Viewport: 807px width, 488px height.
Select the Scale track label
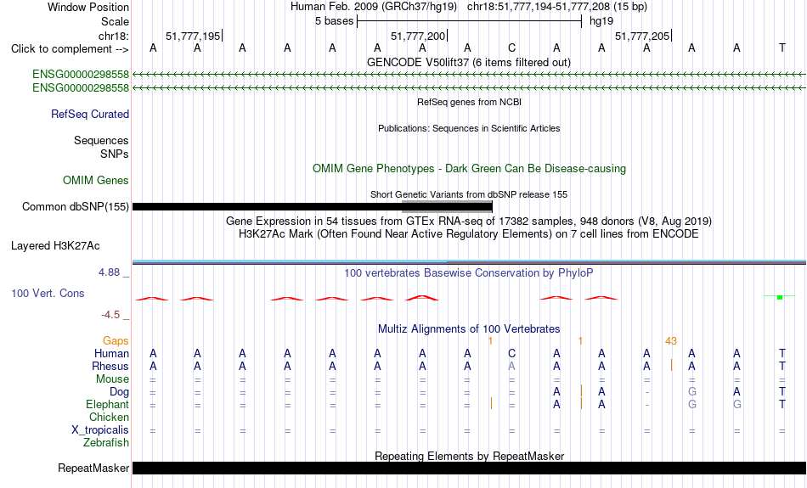(x=115, y=21)
